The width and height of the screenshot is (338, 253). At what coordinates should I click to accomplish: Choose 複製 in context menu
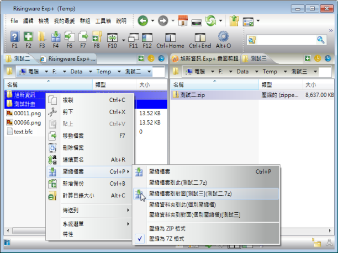pos(89,100)
